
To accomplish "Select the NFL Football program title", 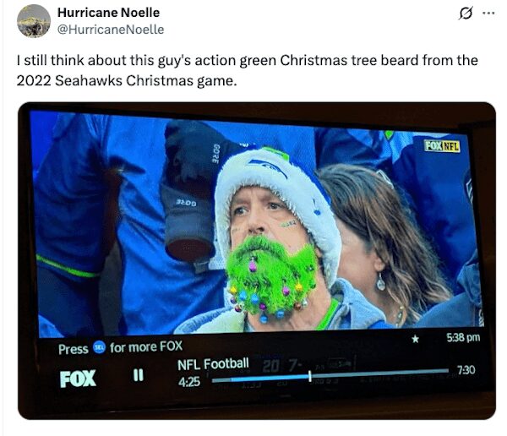I will (x=213, y=365).
